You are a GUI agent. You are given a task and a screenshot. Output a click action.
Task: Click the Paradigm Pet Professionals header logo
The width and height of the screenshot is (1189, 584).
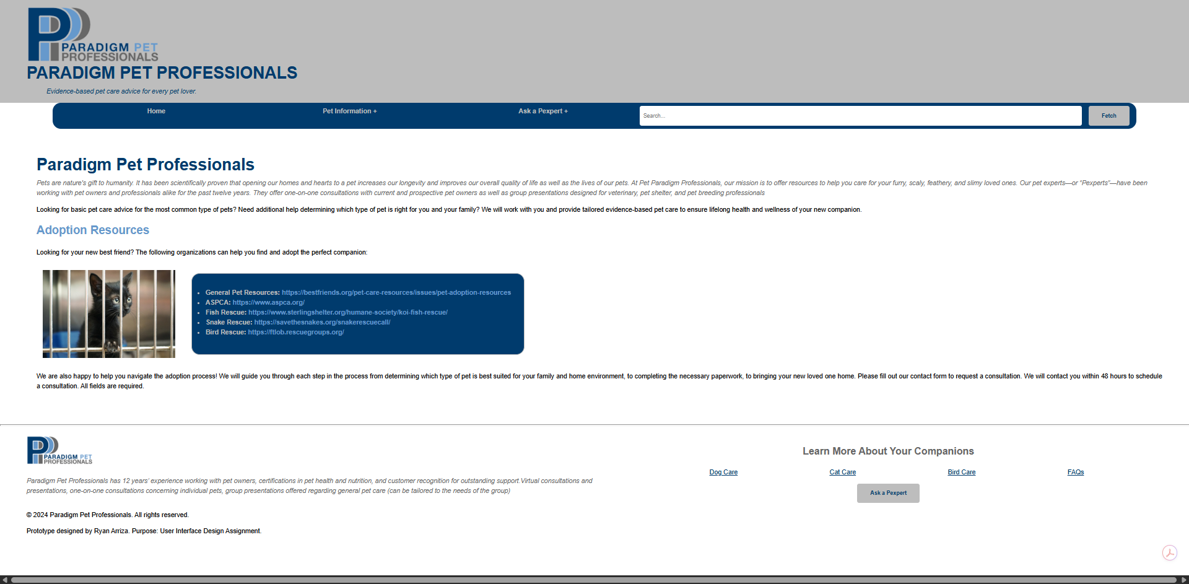(x=93, y=35)
